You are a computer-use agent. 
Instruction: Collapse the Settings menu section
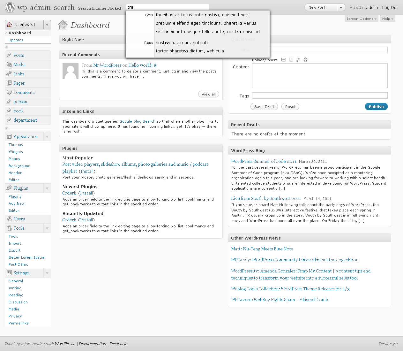pyautogui.click(x=47, y=273)
